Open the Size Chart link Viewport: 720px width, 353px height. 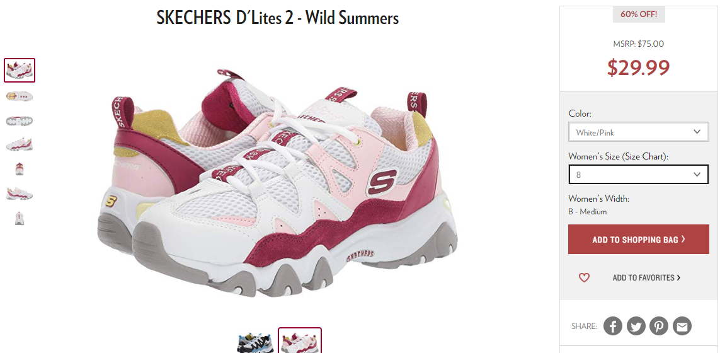click(x=644, y=156)
